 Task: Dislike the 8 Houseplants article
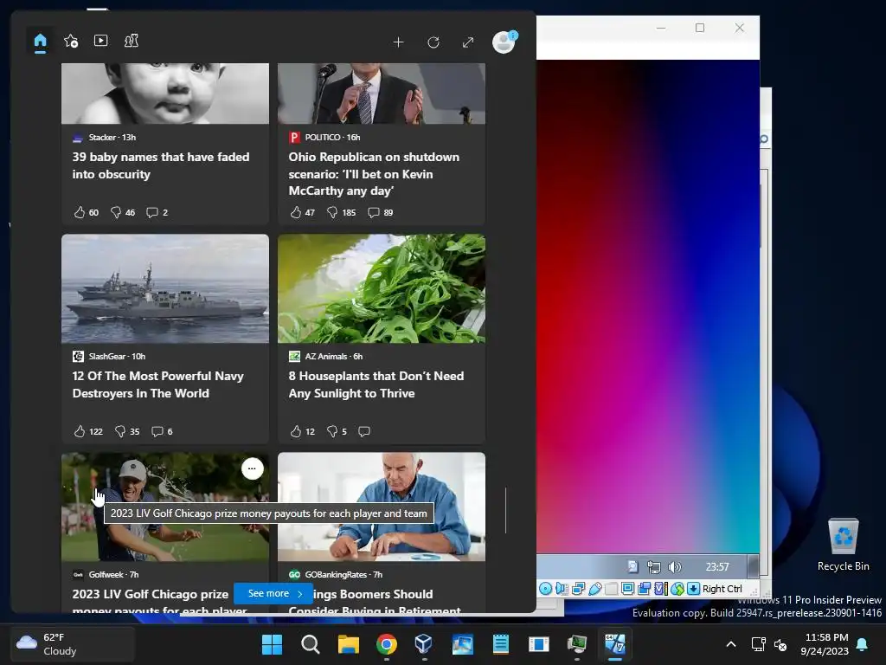point(337,431)
